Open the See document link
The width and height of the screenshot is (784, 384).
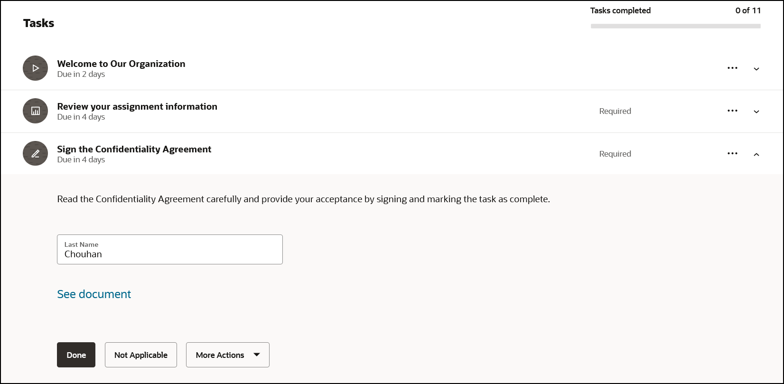(x=94, y=294)
